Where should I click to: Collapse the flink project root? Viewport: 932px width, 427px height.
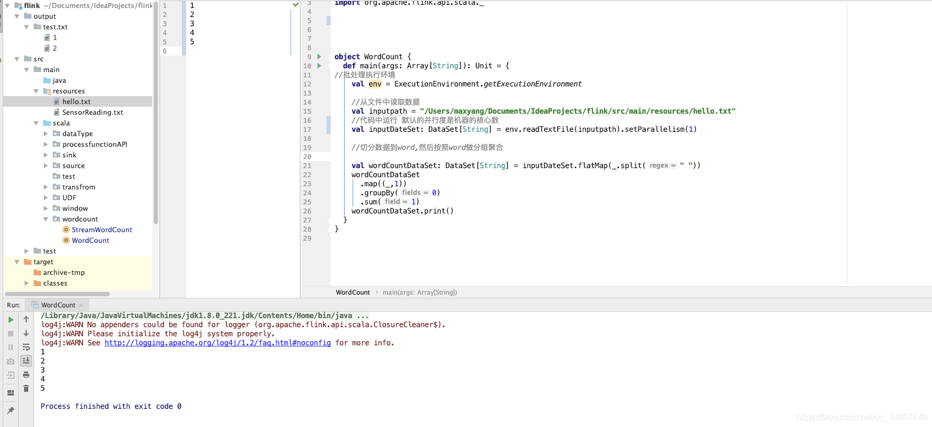tap(7, 5)
